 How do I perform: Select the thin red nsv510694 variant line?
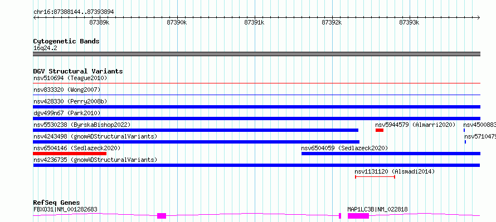click(x=256, y=83)
